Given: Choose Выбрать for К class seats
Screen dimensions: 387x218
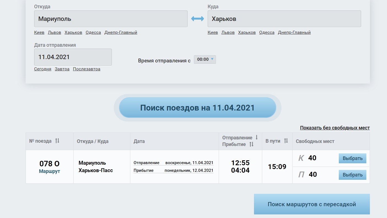Looking at the screenshot, I should tap(352, 158).
